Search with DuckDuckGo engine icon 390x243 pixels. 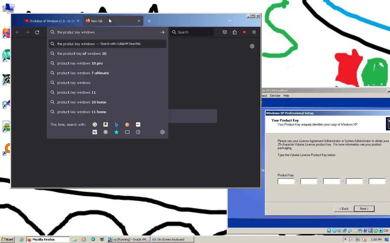click(x=127, y=124)
